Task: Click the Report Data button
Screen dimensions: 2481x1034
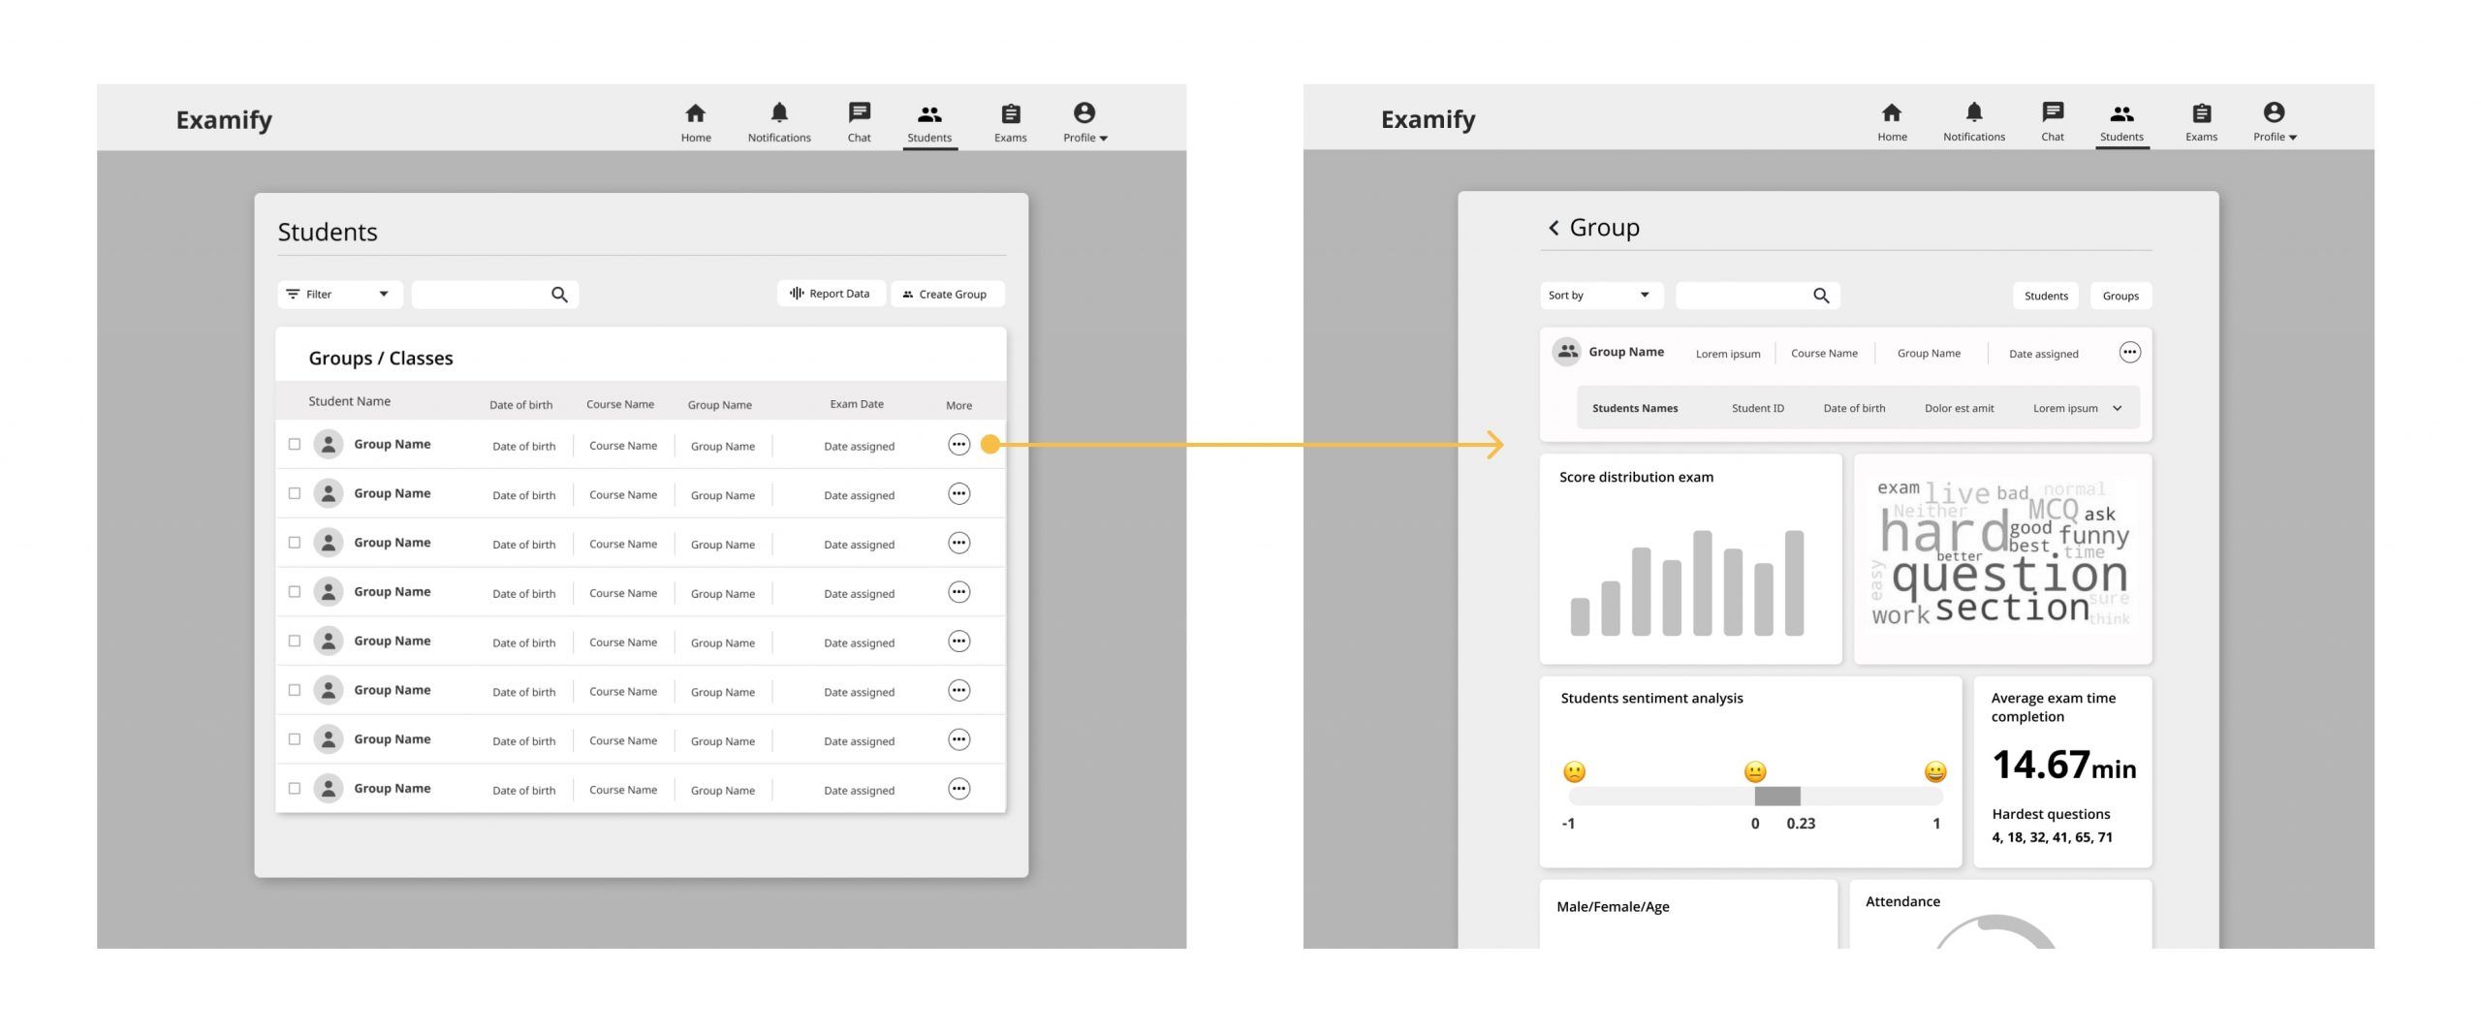Action: pyautogui.click(x=831, y=294)
